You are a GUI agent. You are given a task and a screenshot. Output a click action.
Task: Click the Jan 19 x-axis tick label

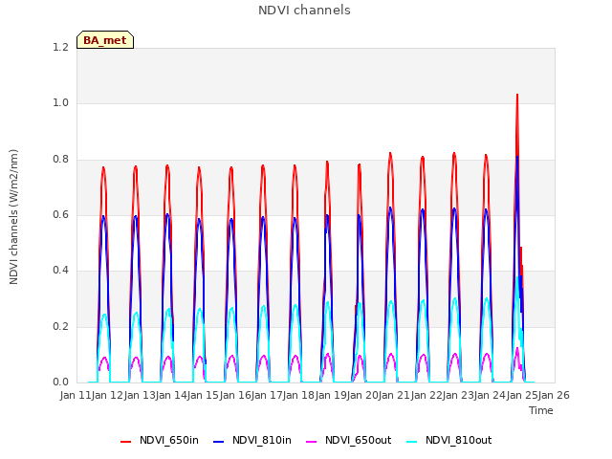point(331,395)
